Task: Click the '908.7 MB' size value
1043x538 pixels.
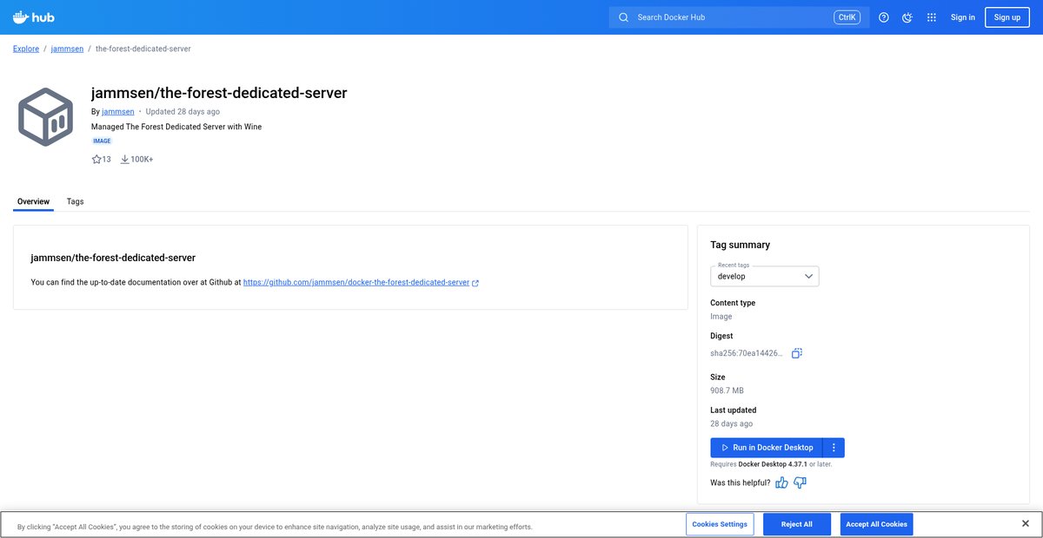Action: [x=727, y=390]
